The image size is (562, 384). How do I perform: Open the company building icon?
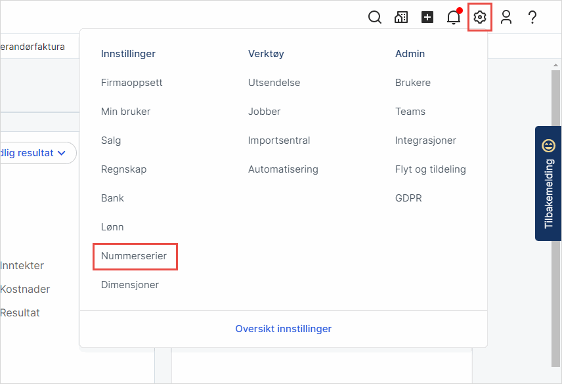coord(401,18)
